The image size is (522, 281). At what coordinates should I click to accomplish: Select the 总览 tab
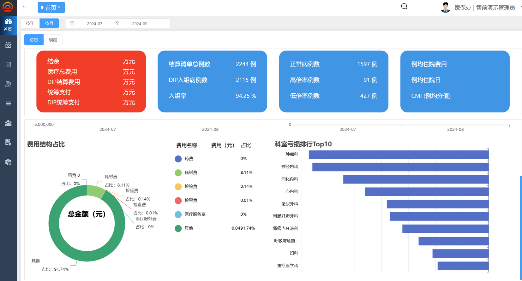click(34, 40)
